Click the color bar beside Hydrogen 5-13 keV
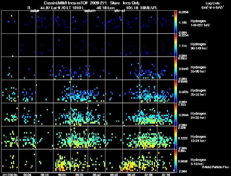 tap(176, 161)
